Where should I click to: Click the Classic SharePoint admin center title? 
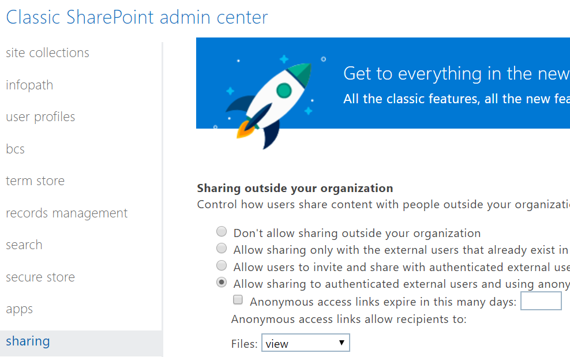click(137, 17)
